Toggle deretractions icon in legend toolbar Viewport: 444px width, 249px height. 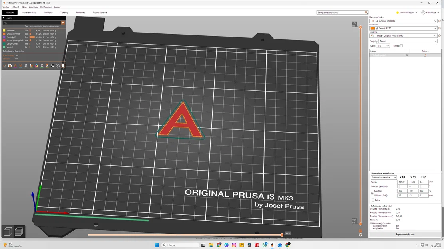(21, 65)
